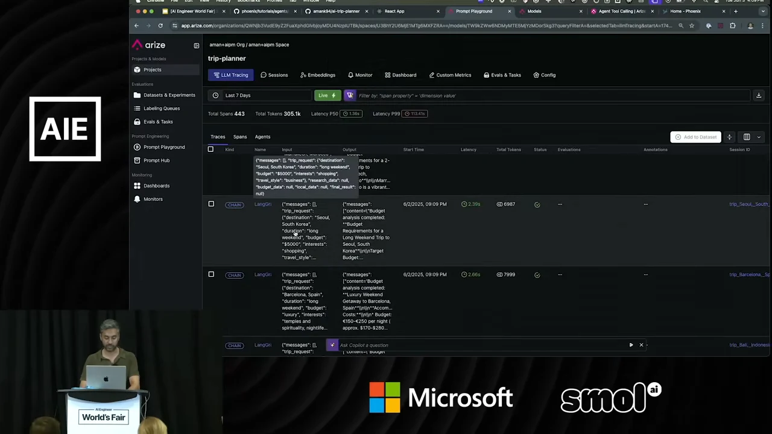Screen dimensions: 772x434
Task: Go to Labeling Queues
Action: (x=166, y=108)
